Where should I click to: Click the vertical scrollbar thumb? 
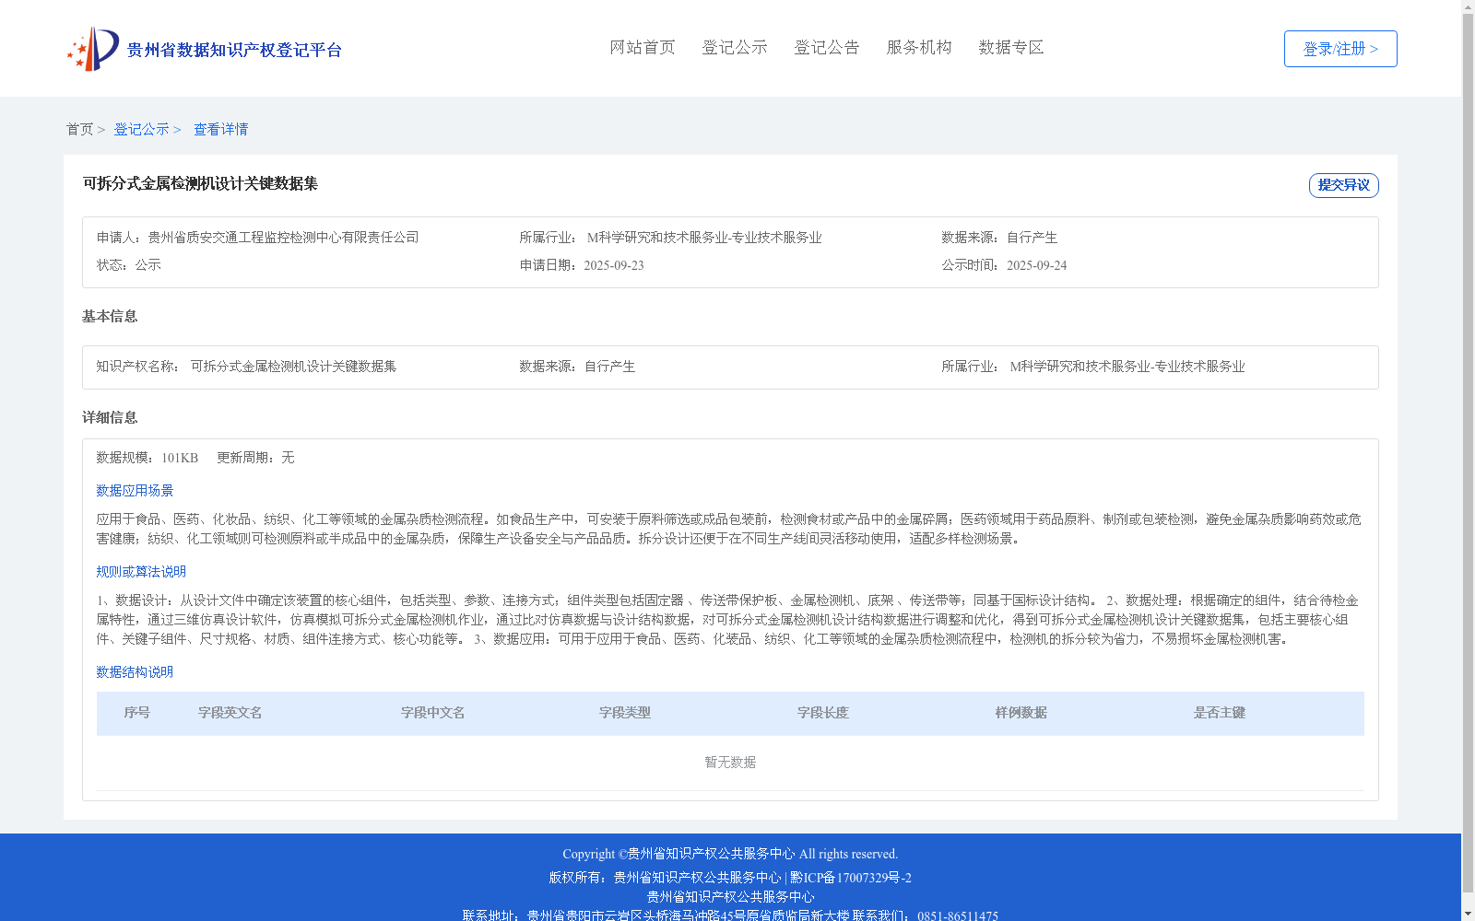tap(1468, 453)
